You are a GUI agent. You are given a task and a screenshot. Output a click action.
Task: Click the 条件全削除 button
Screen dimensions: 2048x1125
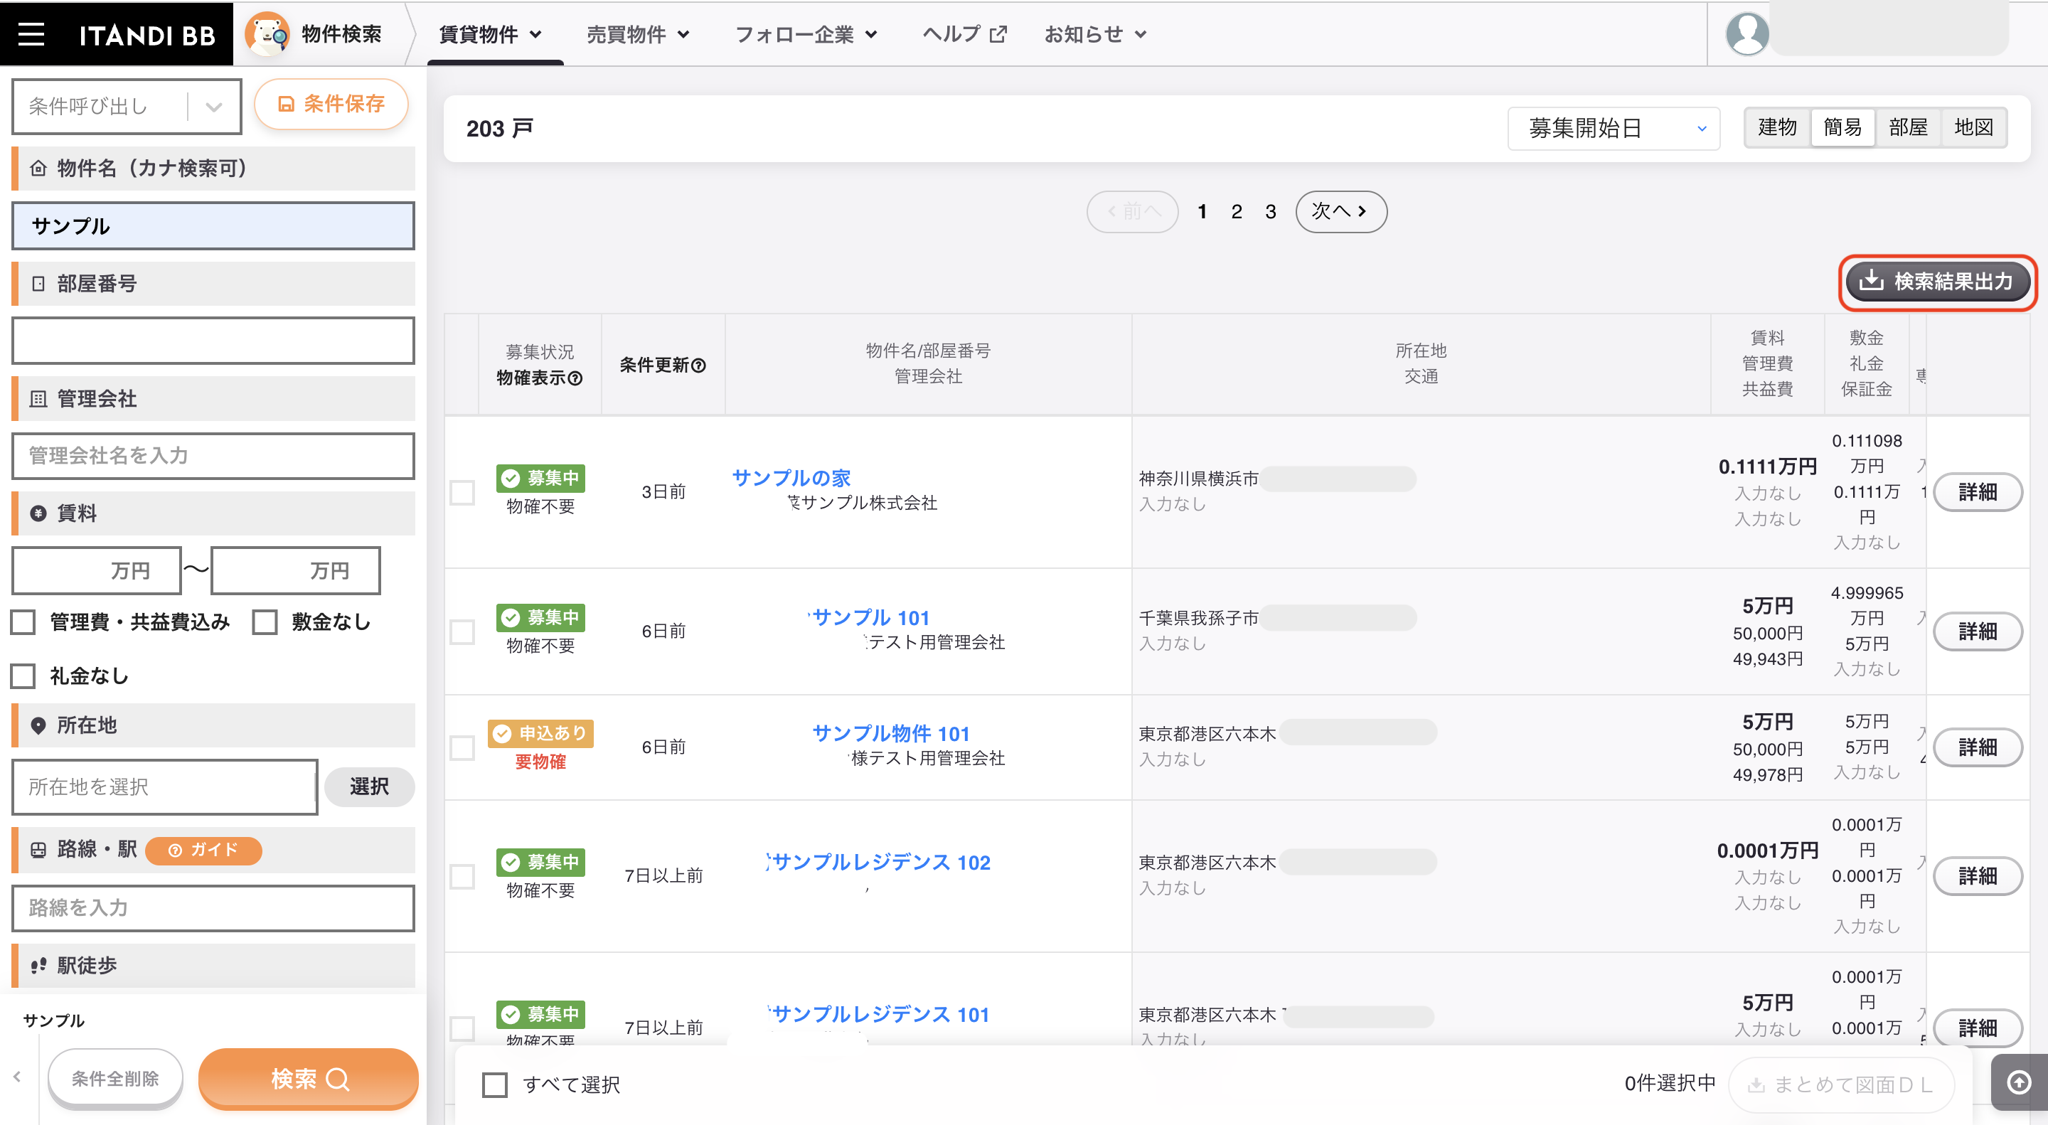(x=115, y=1078)
